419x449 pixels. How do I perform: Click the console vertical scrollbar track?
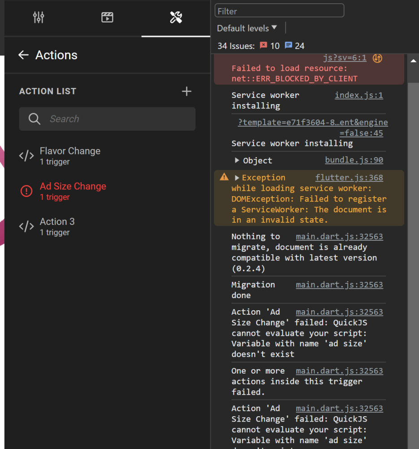pyautogui.click(x=413, y=266)
